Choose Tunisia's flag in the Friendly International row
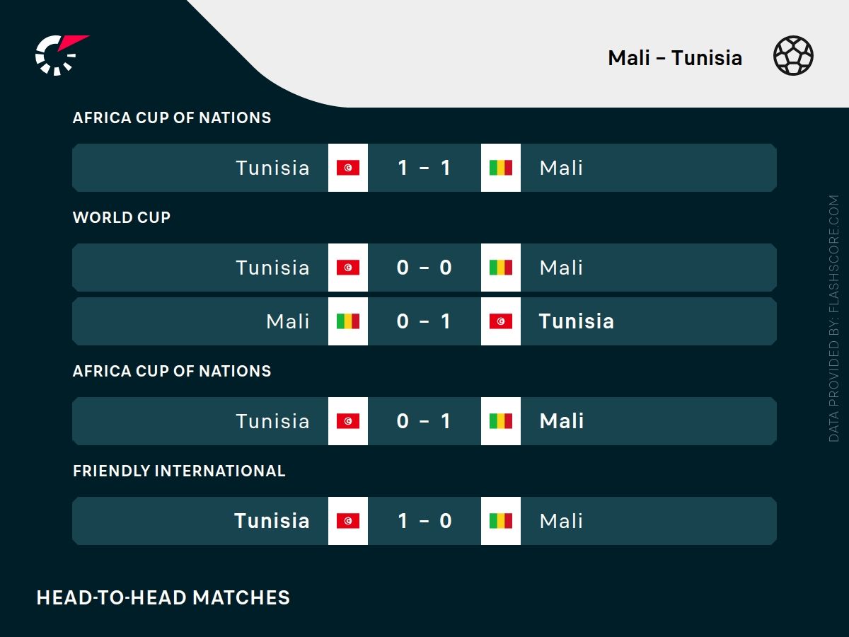 click(348, 521)
